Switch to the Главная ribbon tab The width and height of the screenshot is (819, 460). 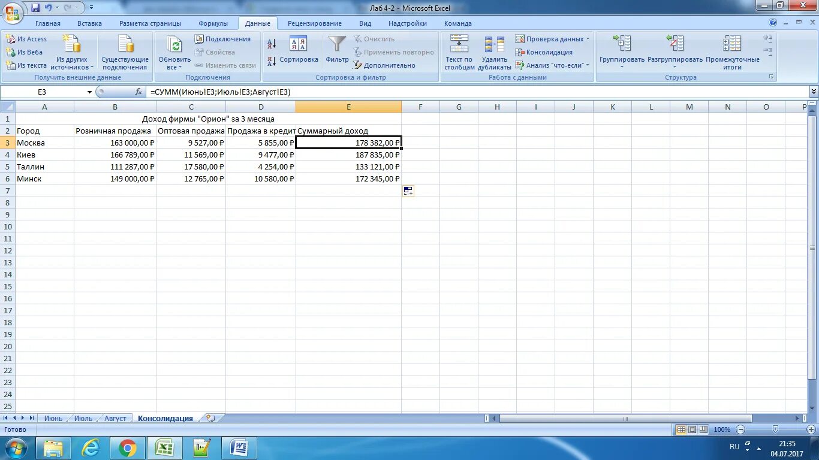tap(48, 23)
